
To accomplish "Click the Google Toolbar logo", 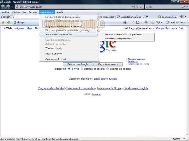I will pyautogui.click(x=6, y=17).
